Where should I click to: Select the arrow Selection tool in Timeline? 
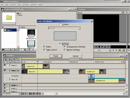coord(6,59)
